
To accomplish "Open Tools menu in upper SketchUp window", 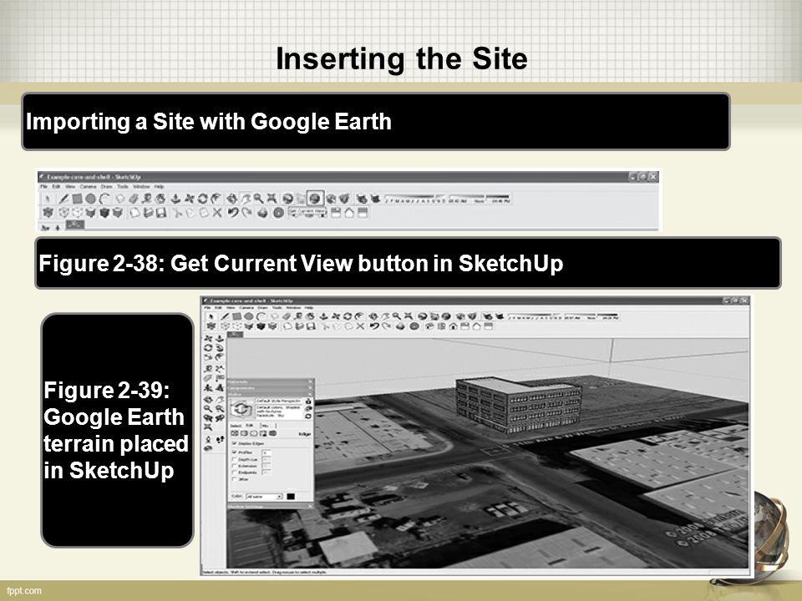I will pos(122,186).
